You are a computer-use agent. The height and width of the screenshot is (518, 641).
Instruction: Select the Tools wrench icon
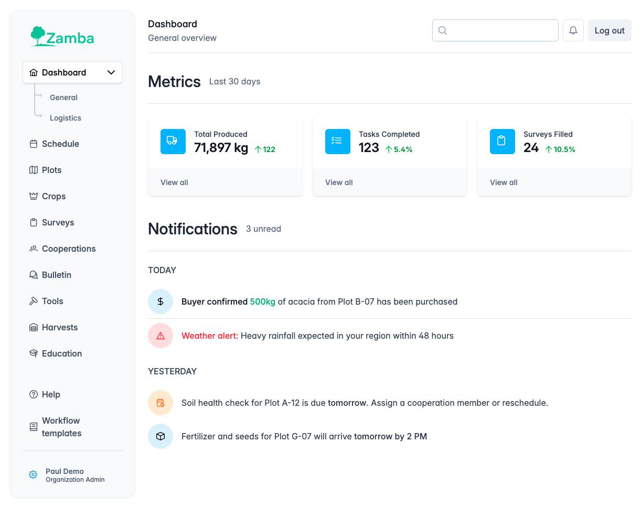tap(33, 301)
